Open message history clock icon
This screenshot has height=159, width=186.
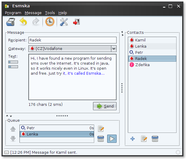[x=50, y=22]
